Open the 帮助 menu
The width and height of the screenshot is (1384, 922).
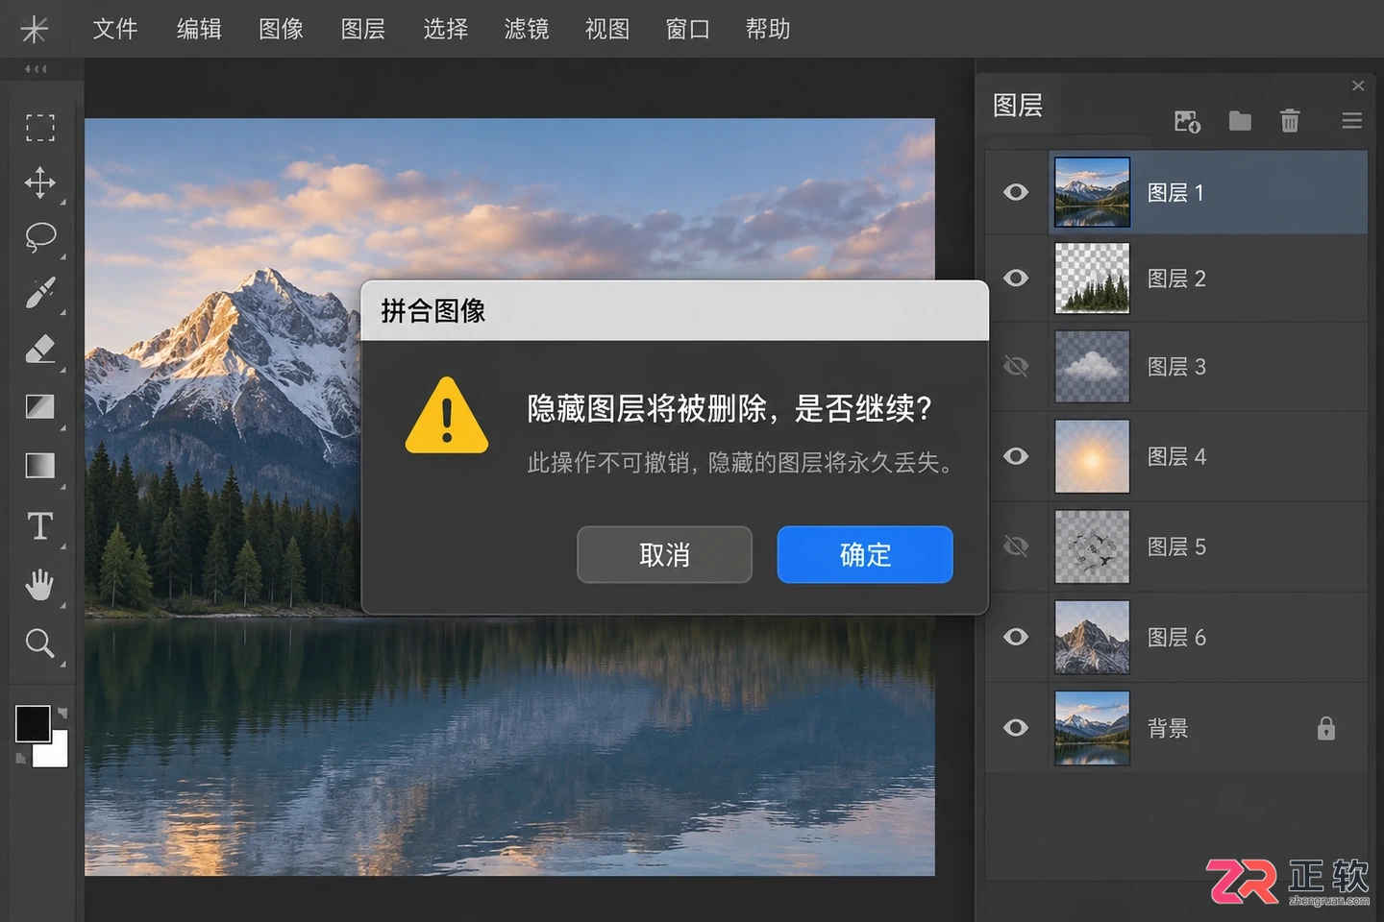(x=768, y=29)
